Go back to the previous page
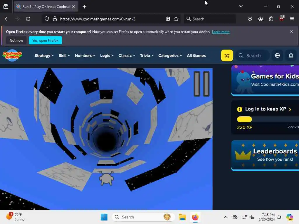Screen dimensions: 299x224 pos(7,19)
